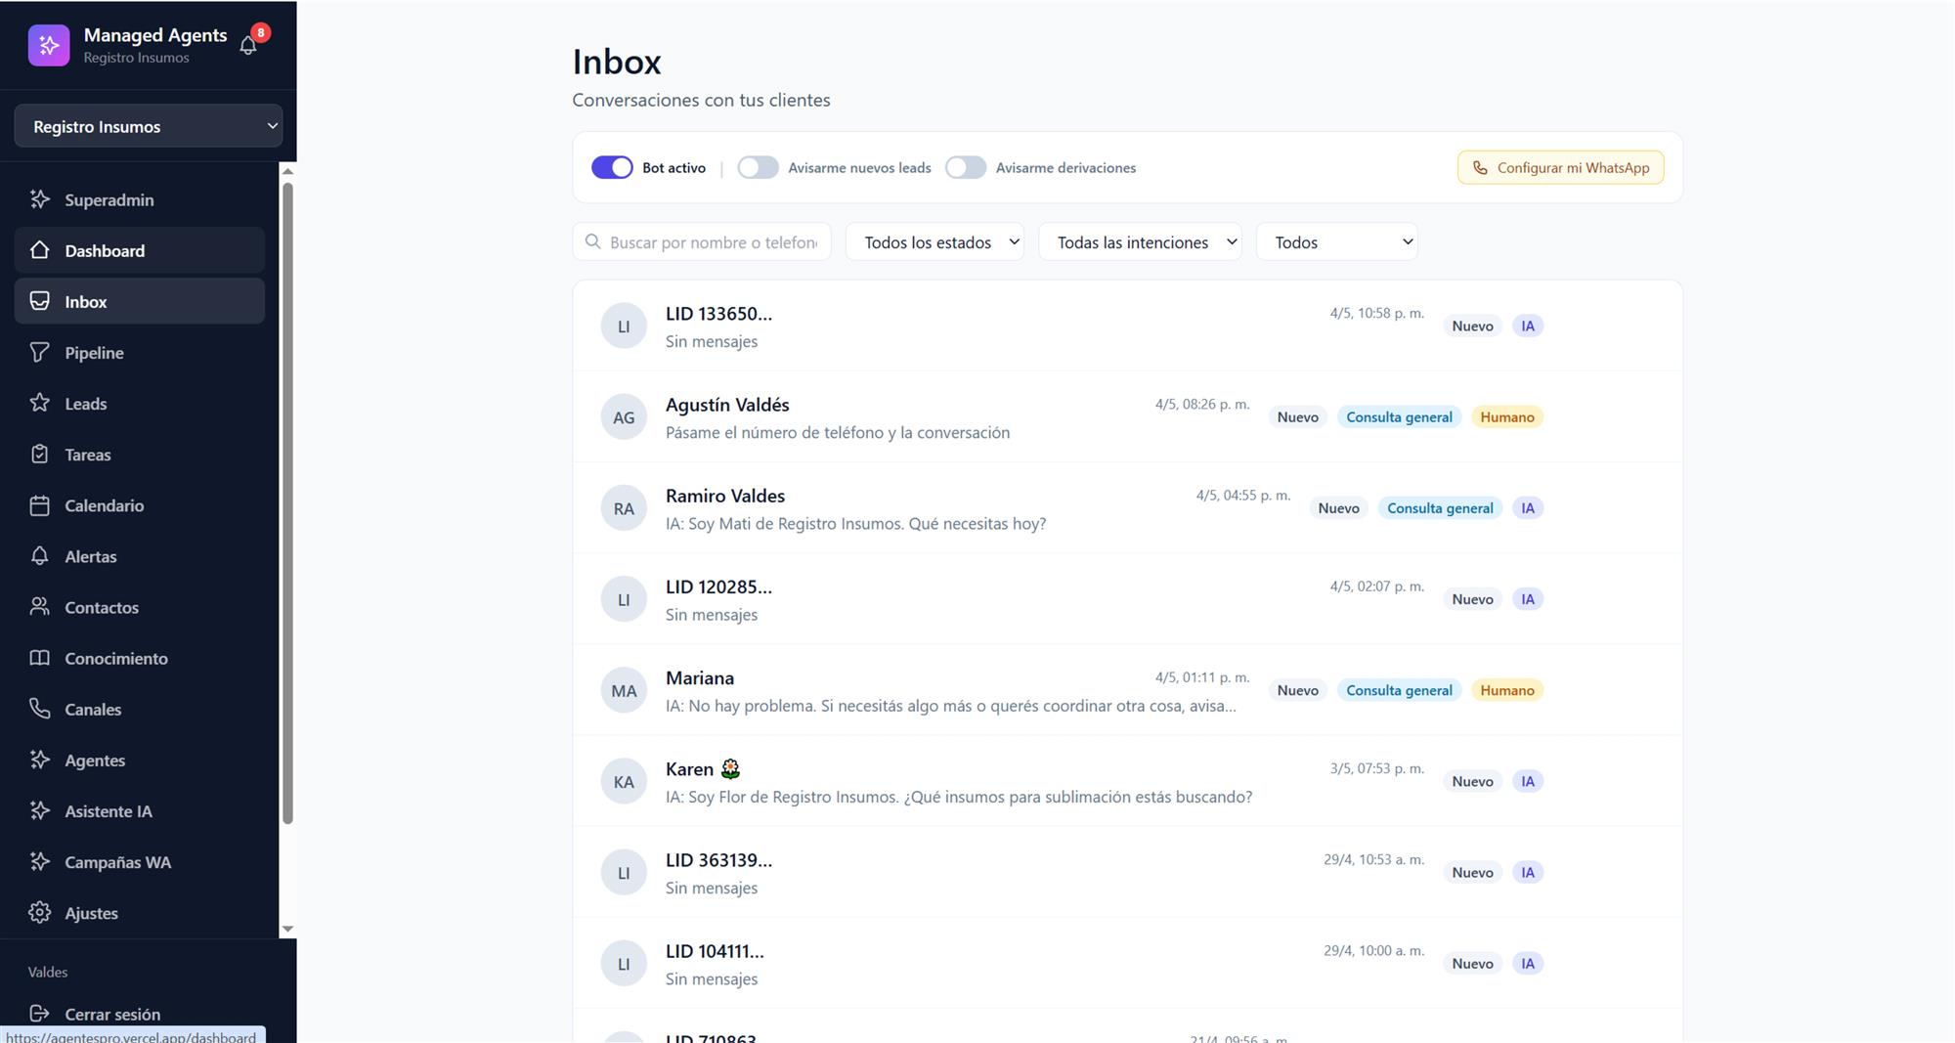Click LID 363139... conversation name

718,860
